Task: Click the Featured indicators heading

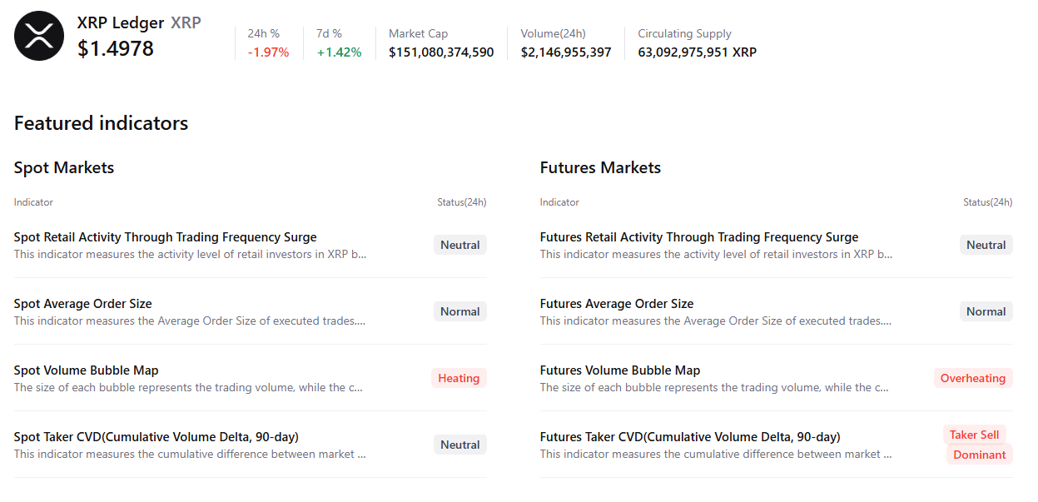Action: 101,123
